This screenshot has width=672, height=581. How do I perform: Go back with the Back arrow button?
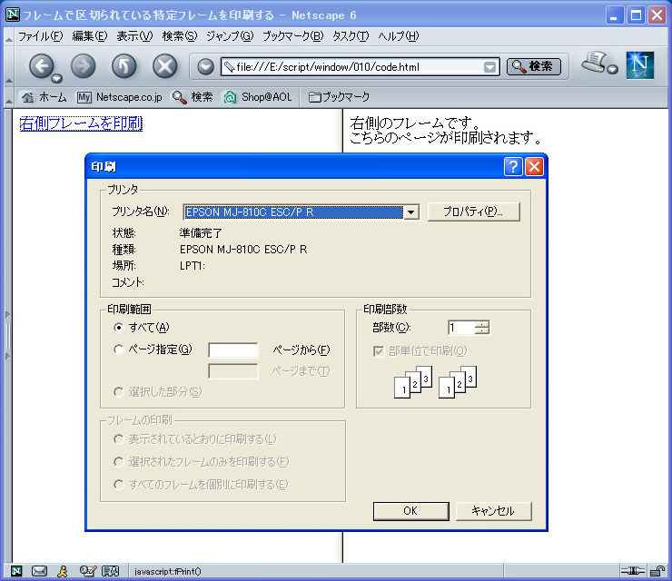coord(41,66)
